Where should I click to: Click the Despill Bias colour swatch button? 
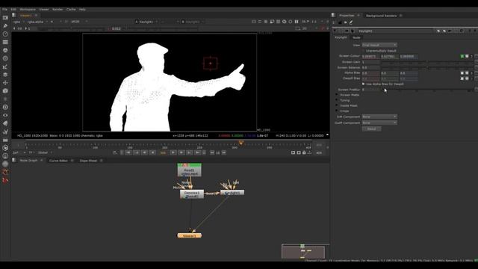click(462, 78)
